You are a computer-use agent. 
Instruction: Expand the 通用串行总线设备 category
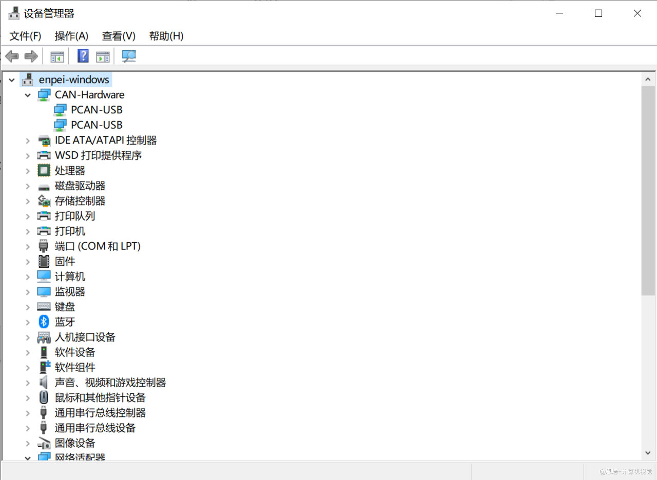click(x=28, y=428)
